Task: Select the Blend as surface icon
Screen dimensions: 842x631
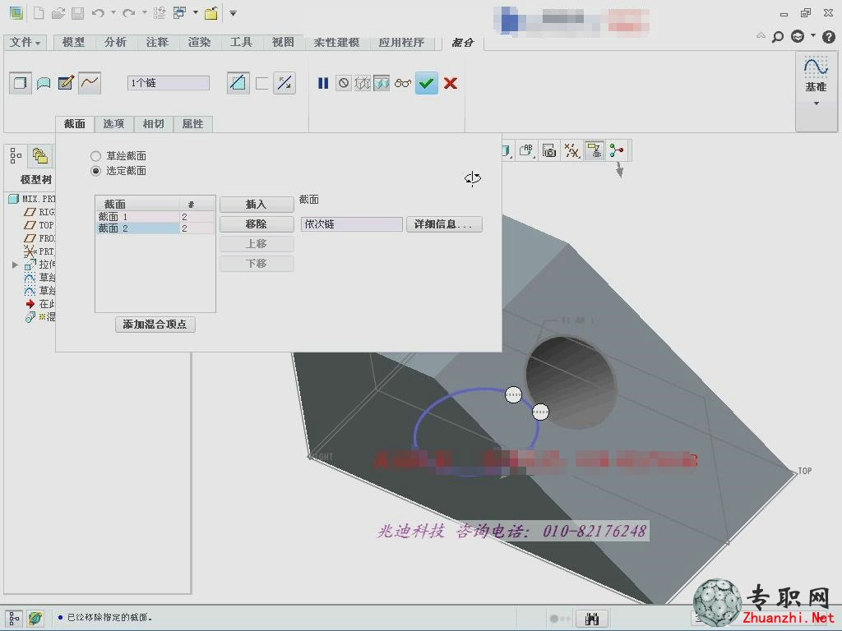Action: (44, 83)
